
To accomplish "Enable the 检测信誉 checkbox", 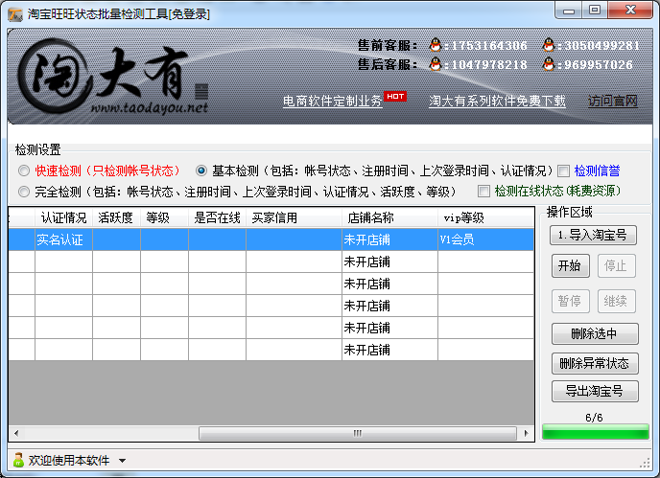I will point(564,171).
